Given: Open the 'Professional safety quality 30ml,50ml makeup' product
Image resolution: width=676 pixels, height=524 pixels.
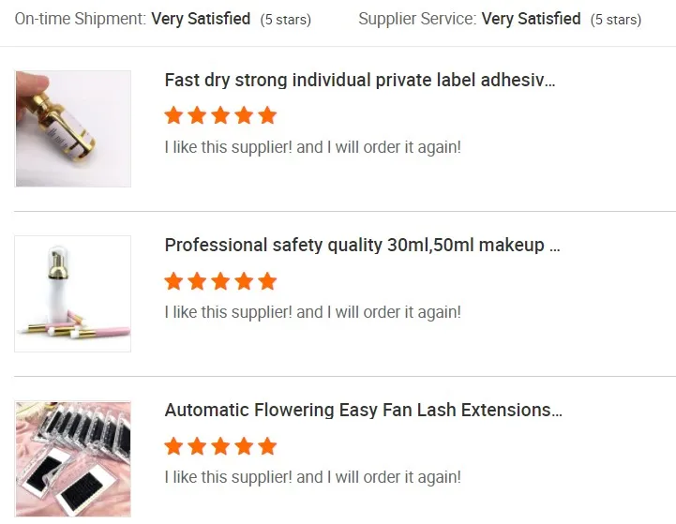Looking at the screenshot, I should click(362, 246).
